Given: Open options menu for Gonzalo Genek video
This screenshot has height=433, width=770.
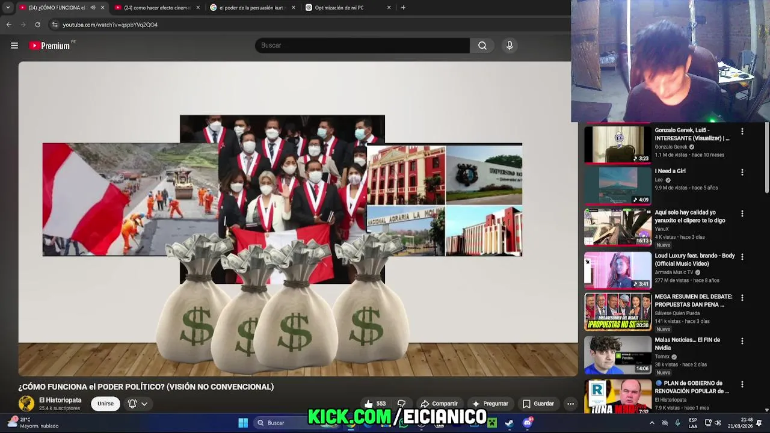Looking at the screenshot, I should click(x=742, y=131).
